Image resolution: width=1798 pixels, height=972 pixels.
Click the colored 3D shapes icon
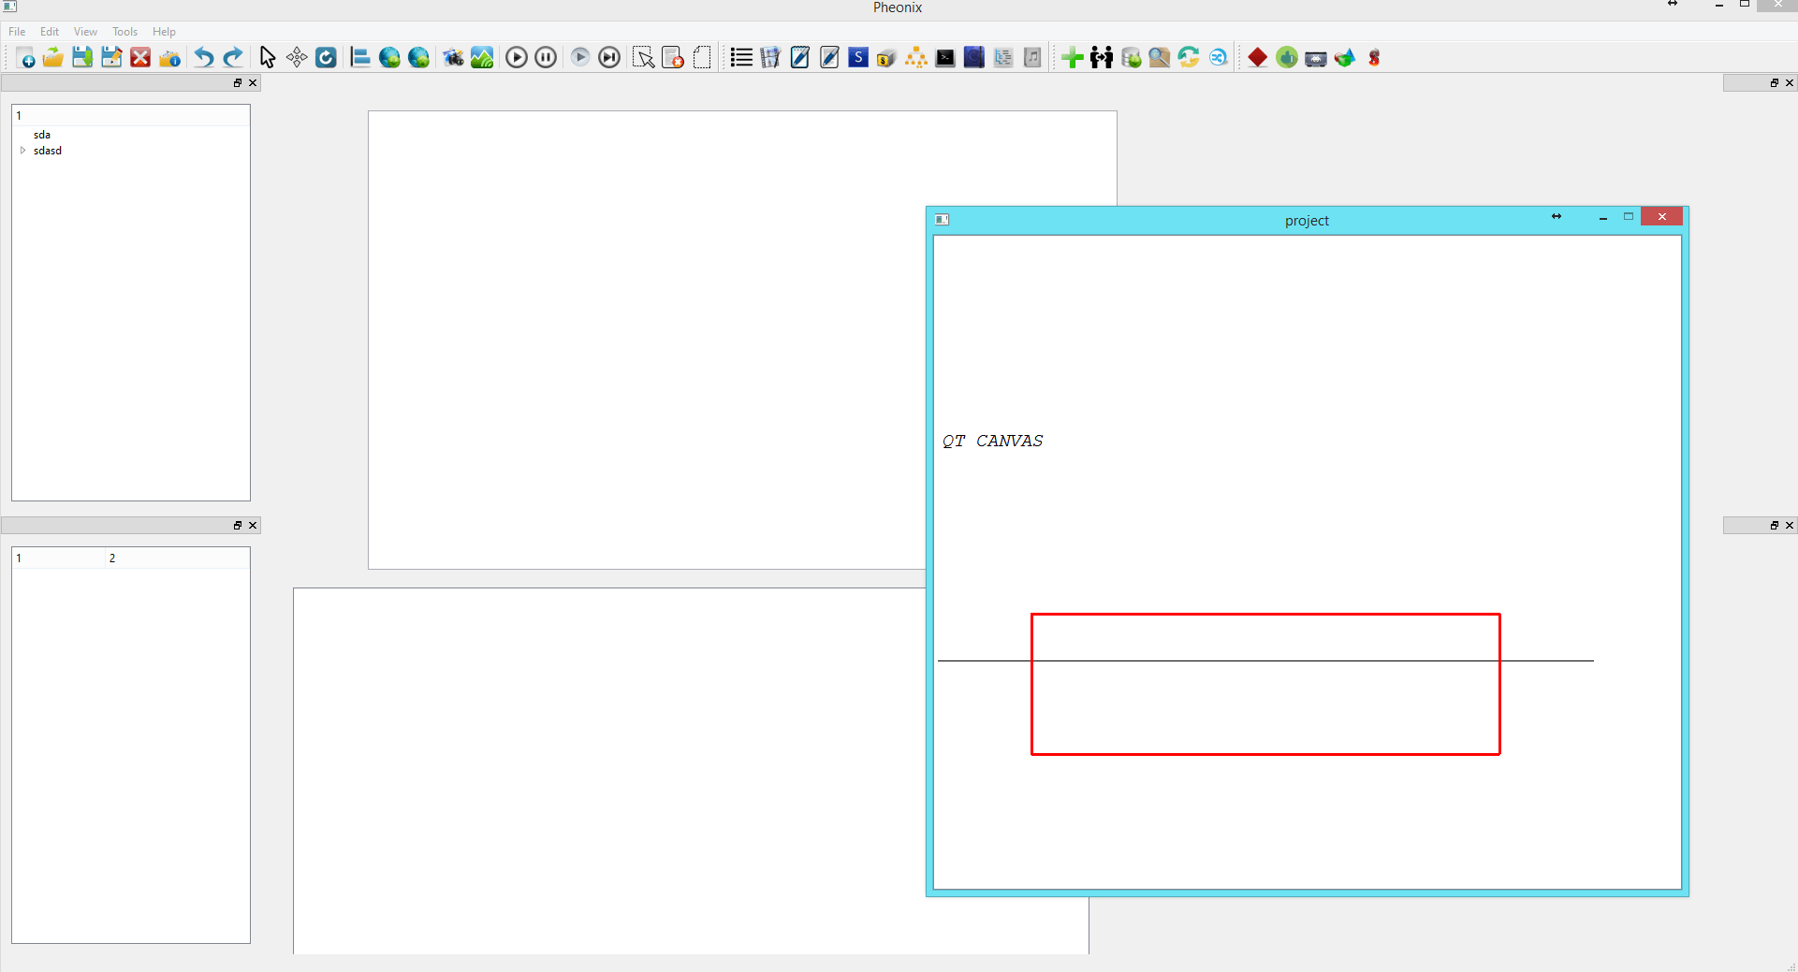1345,58
